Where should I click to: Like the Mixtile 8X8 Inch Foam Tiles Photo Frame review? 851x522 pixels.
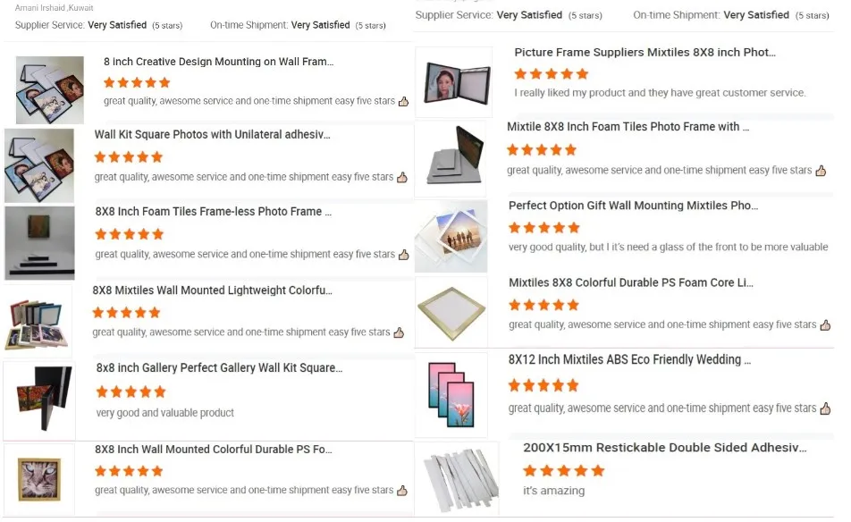pyautogui.click(x=822, y=171)
